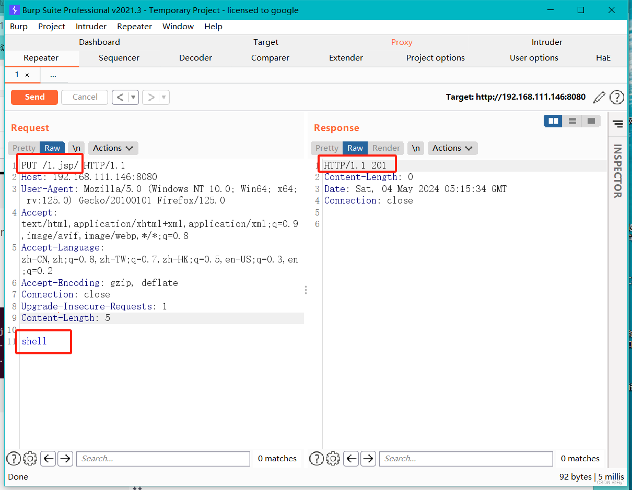The image size is (632, 490).
Task: Click the Burp Suite lightning logo icon
Action: 15,10
